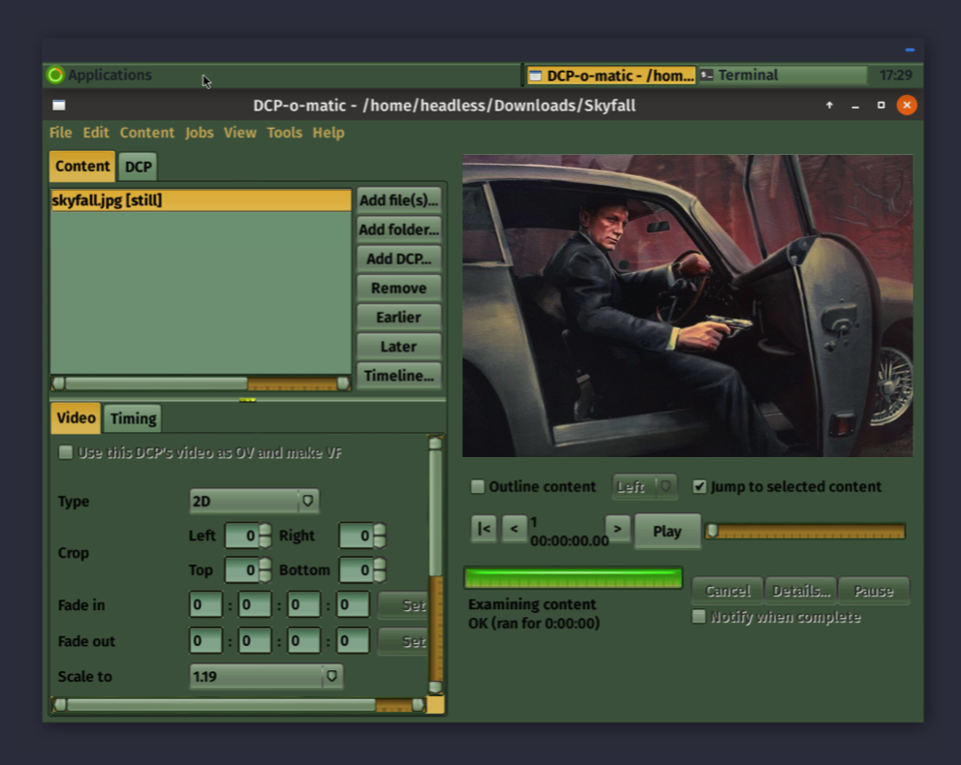Image resolution: width=961 pixels, height=765 pixels.
Task: Open the DCP-o-matic window menu icon
Action: click(59, 106)
